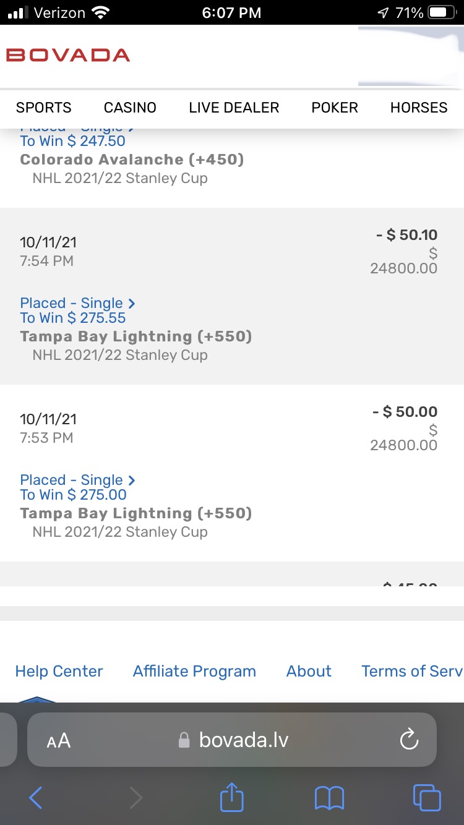Visit the Affiliate Program link
Viewport: 464px width, 825px height.
pos(194,671)
